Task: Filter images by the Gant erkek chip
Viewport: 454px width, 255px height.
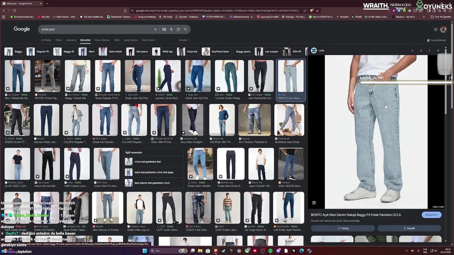Action: 111,52
